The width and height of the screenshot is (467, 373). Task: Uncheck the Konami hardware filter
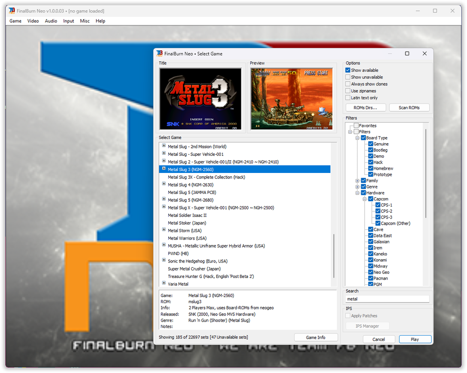371,260
